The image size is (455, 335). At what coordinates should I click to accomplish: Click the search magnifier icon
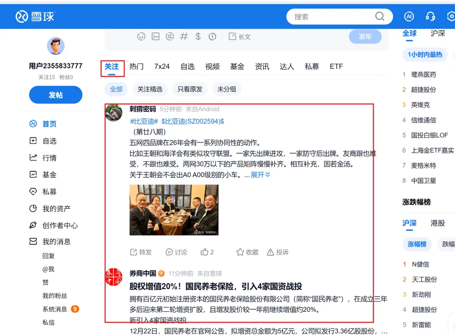click(380, 16)
